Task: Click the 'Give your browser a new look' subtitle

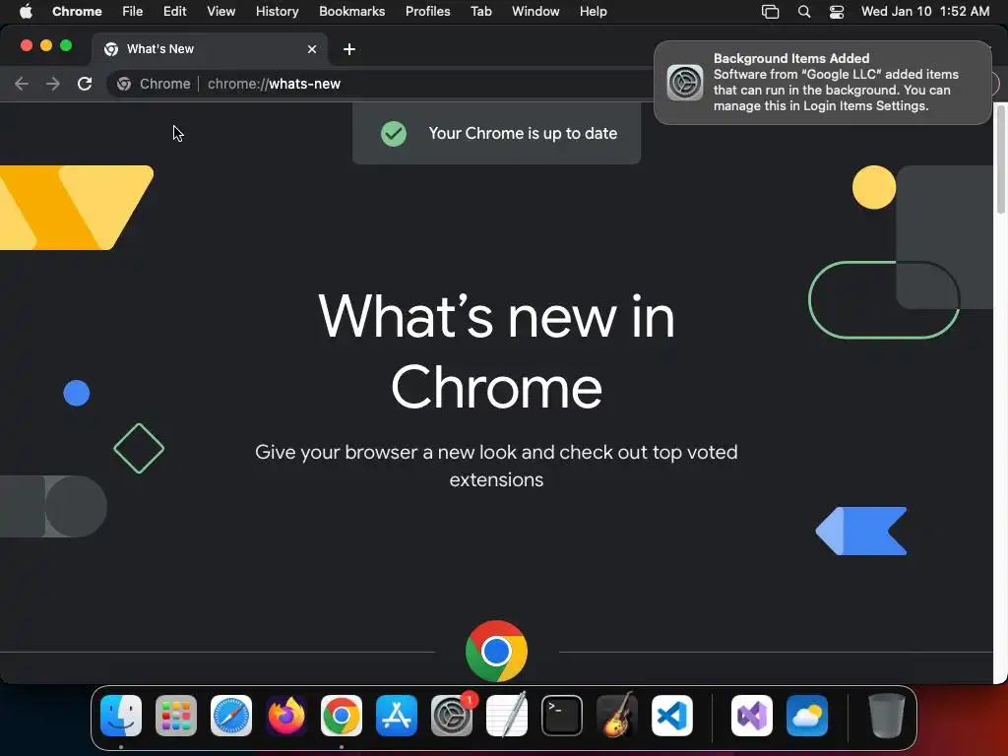Action: tap(496, 466)
